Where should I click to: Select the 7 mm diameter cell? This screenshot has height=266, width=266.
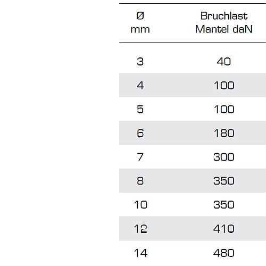[x=140, y=157]
